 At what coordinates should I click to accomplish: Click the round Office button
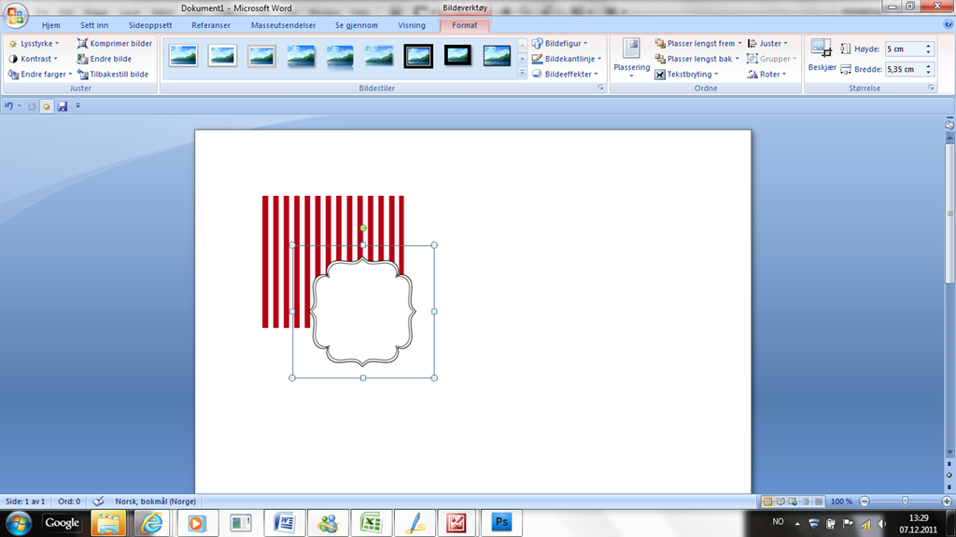[16, 15]
